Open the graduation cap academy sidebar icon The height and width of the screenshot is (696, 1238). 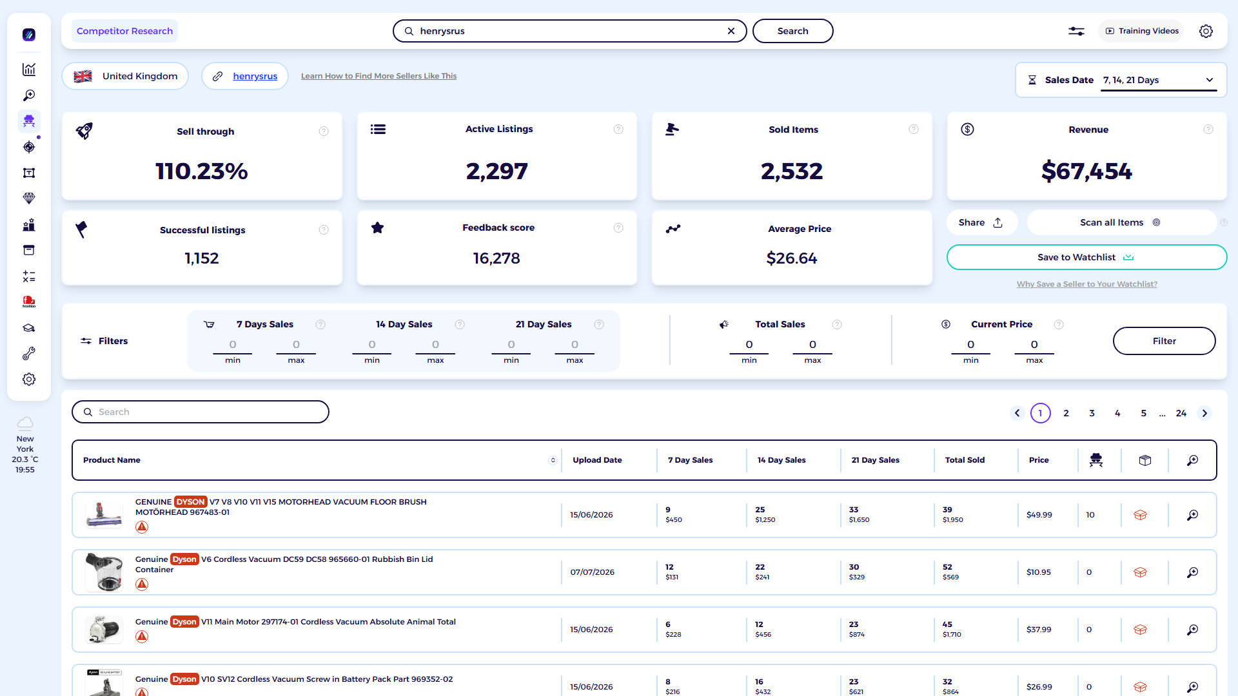click(x=29, y=328)
